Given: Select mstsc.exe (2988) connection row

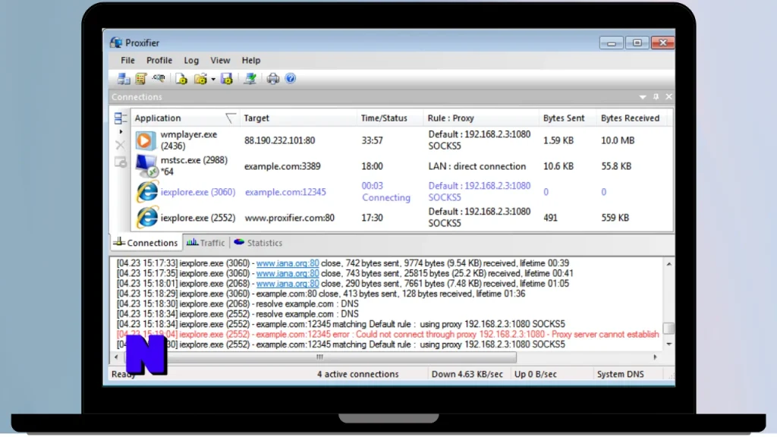Looking at the screenshot, I should 402,166.
